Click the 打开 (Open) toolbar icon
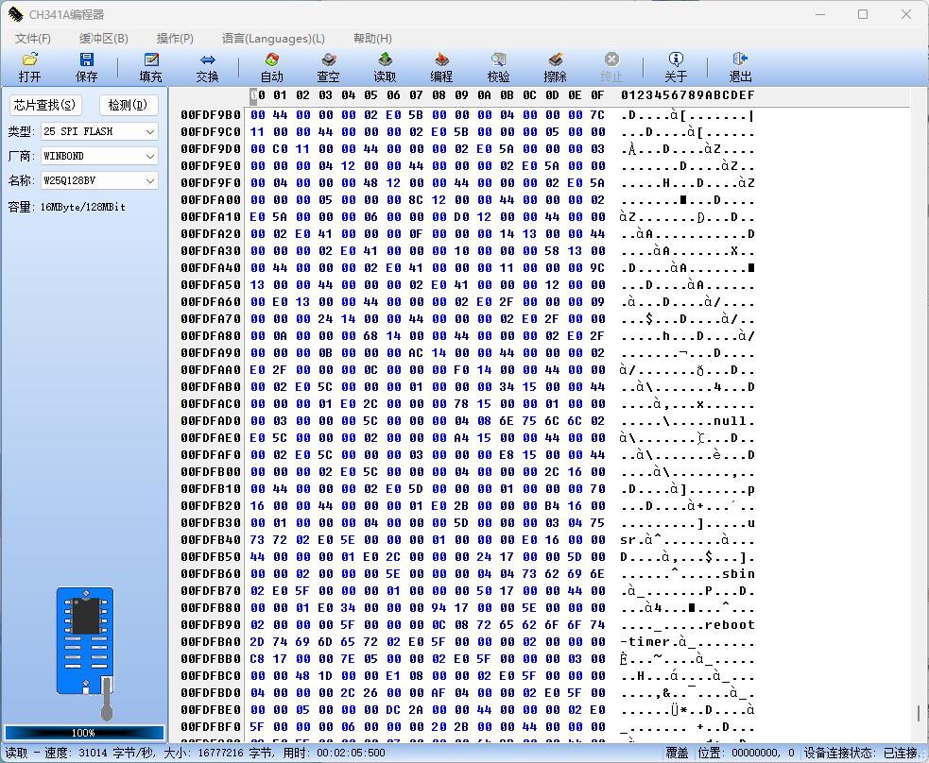Screen dimensions: 929x763 29,59
